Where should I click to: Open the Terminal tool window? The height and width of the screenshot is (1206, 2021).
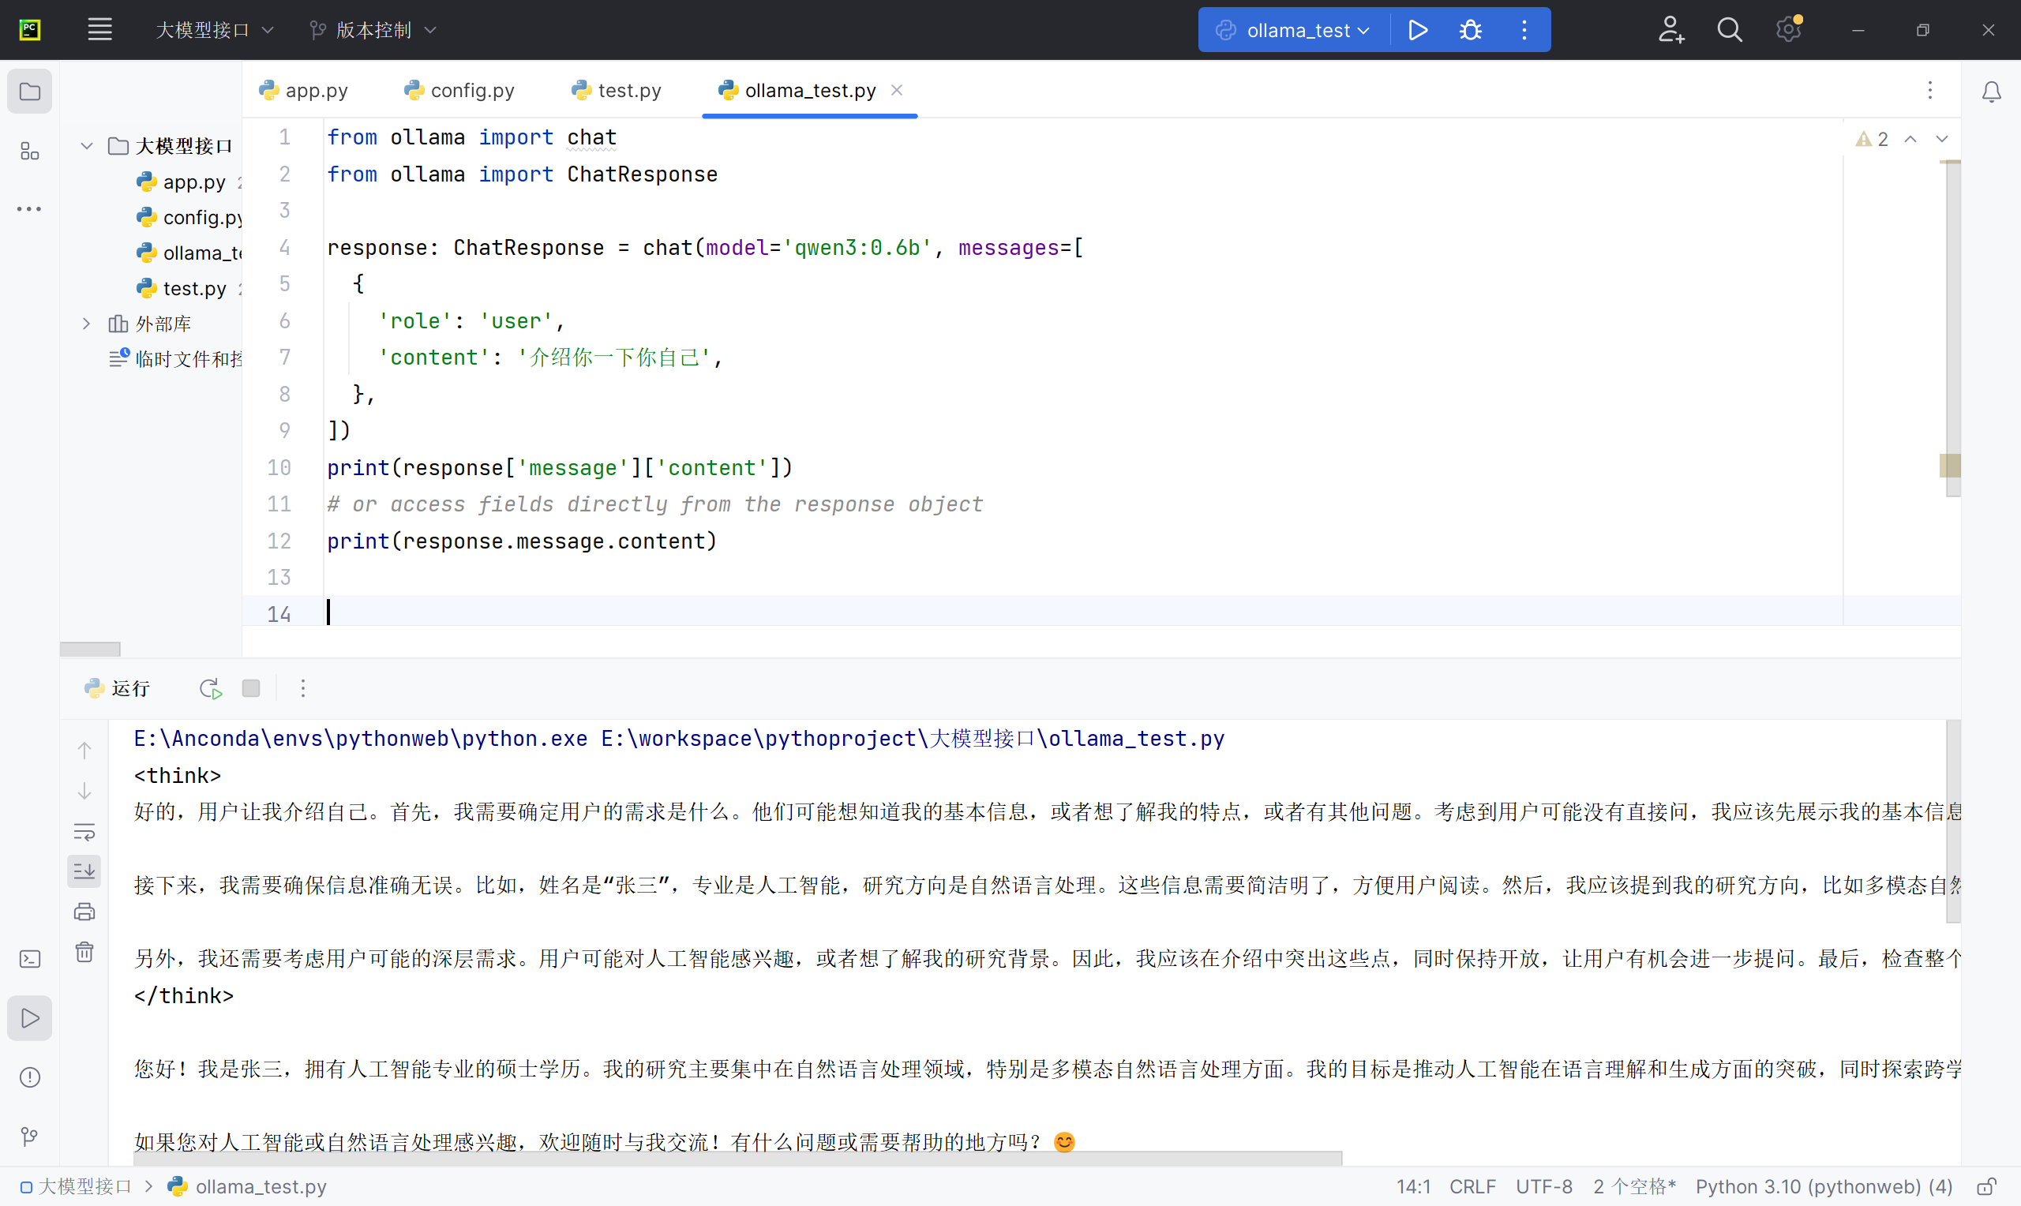point(30,959)
